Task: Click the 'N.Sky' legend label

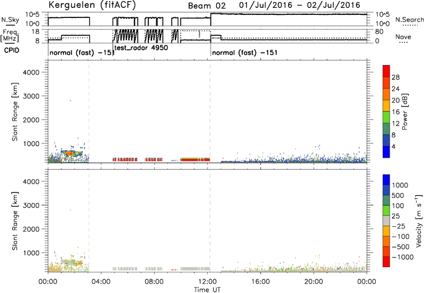Action: click(x=10, y=20)
